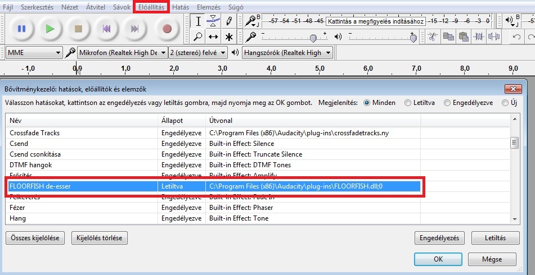Select the Csend csonkítása row

click(213, 154)
